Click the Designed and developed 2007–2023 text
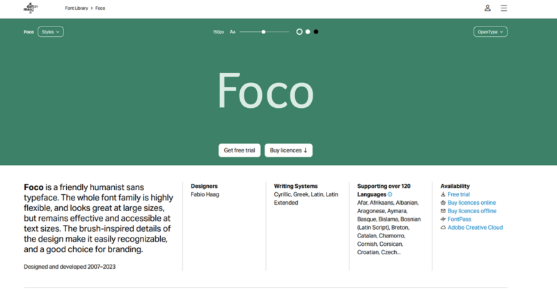 coord(70,267)
